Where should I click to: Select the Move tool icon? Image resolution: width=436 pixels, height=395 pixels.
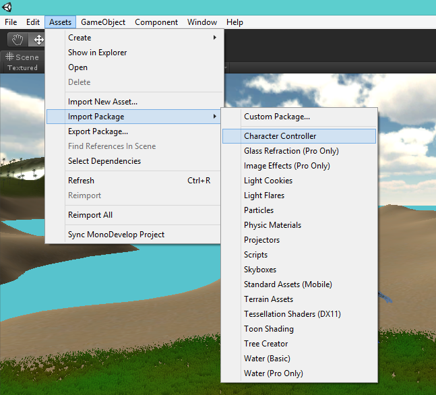tap(37, 40)
